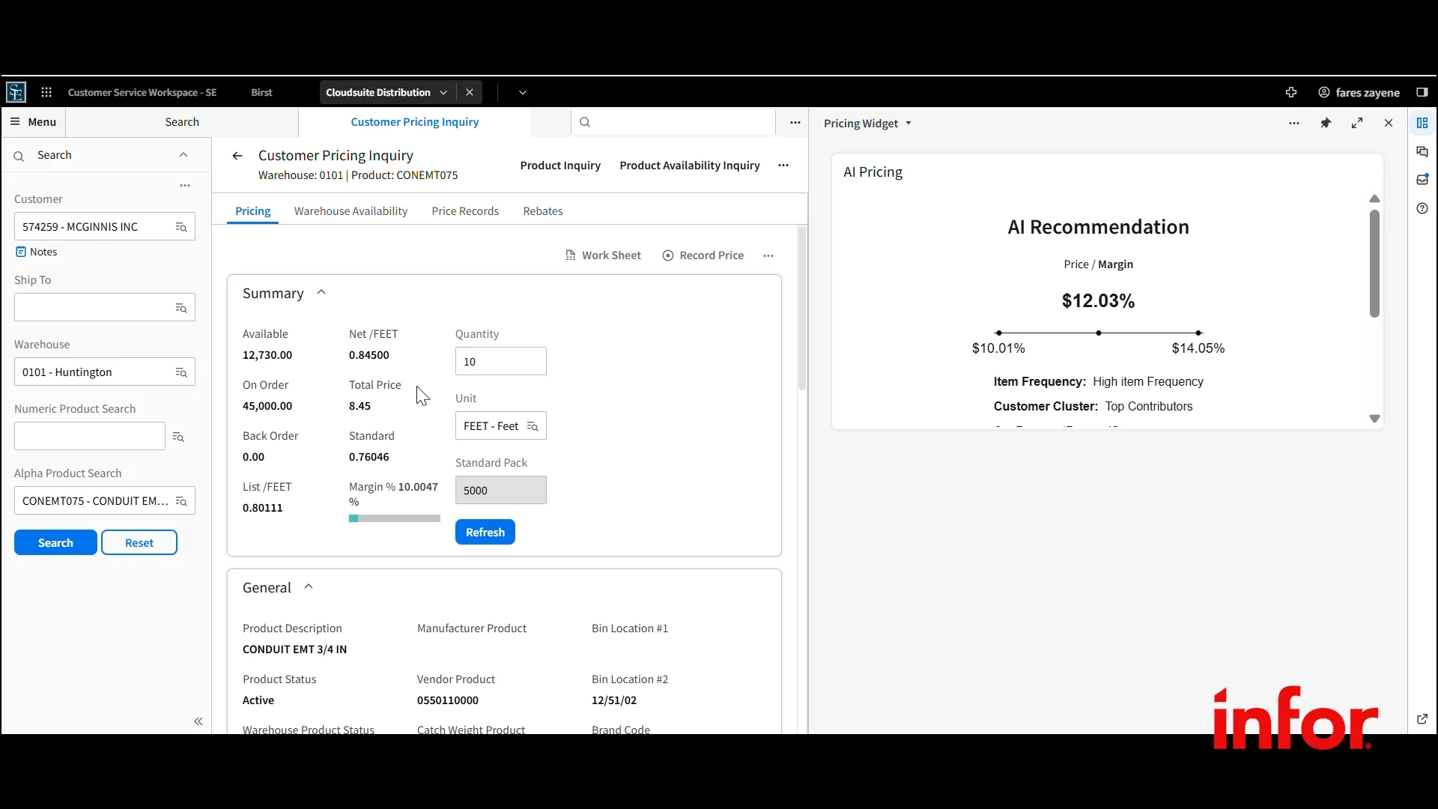
Task: Click the Infor home logo icon
Action: pyautogui.click(x=16, y=92)
